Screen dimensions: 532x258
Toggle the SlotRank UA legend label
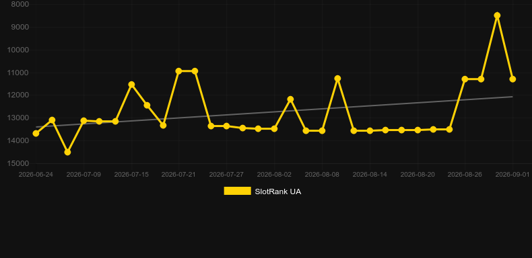(x=278, y=191)
